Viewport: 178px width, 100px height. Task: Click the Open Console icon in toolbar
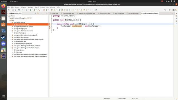click(x=19, y=10)
